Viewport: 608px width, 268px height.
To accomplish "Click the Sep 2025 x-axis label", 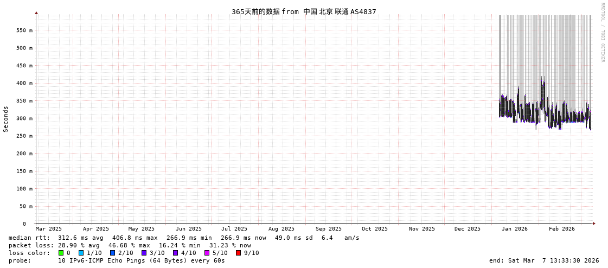I will tap(329, 229).
